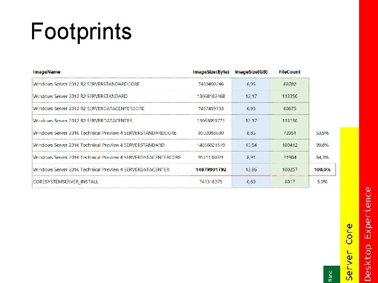Select file count "72051"

(x=289, y=133)
